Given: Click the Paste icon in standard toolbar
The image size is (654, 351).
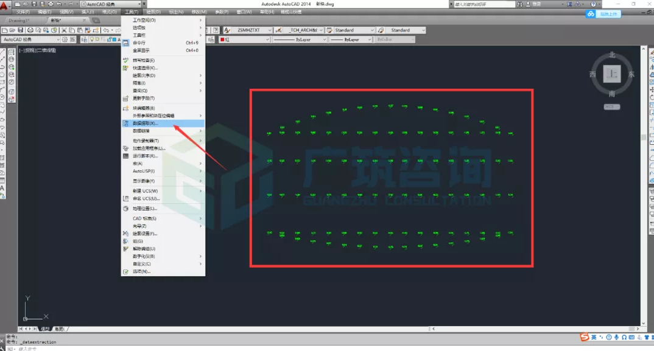Looking at the screenshot, I should (80, 30).
